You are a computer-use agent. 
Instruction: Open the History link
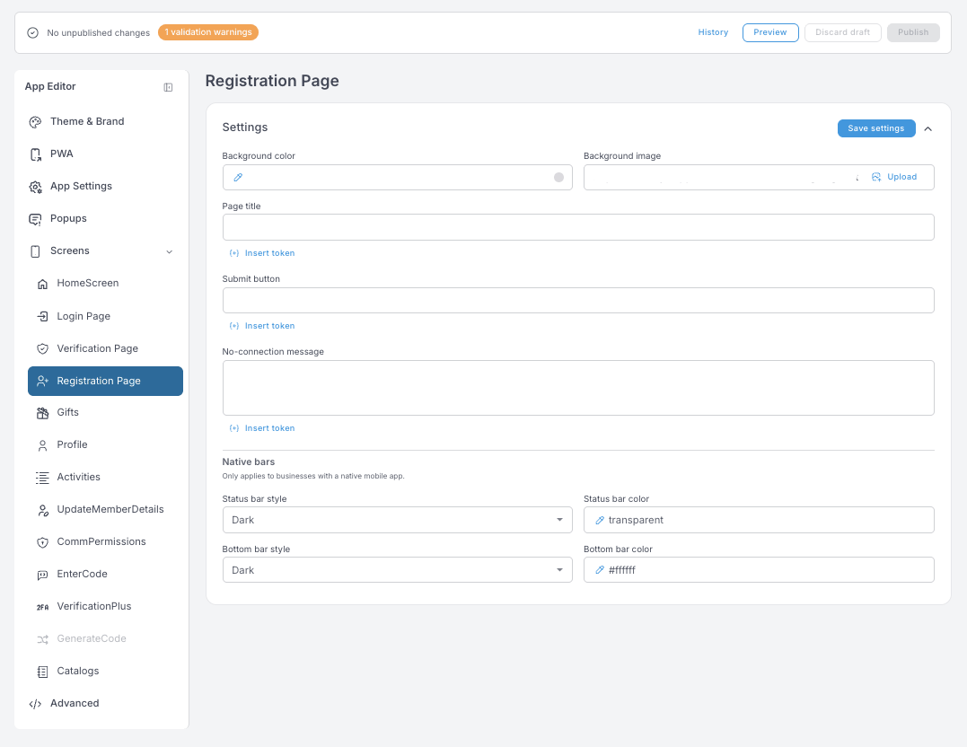[x=713, y=32]
